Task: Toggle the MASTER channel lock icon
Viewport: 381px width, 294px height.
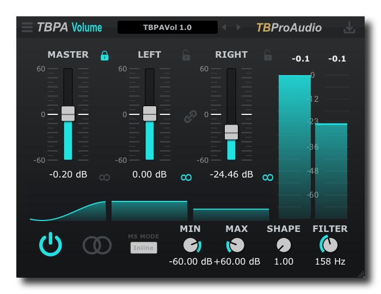Action: pyautogui.click(x=105, y=55)
